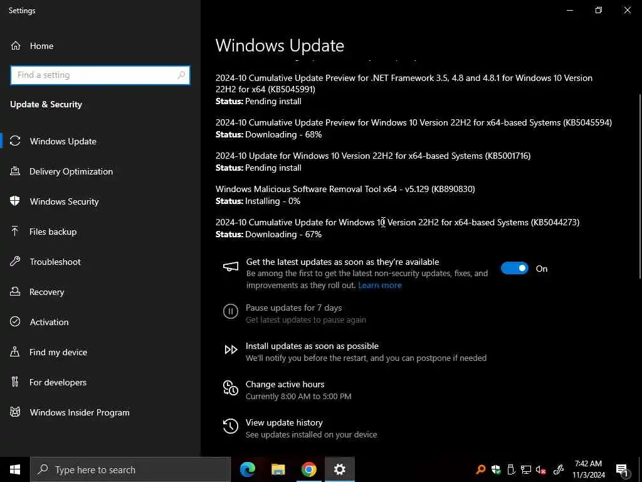642x482 pixels.
Task: Click the muted speaker tray icon
Action: coord(541,469)
